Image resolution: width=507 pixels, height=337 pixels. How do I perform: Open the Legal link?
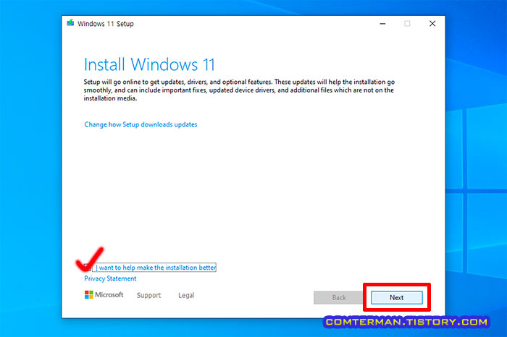tap(186, 295)
